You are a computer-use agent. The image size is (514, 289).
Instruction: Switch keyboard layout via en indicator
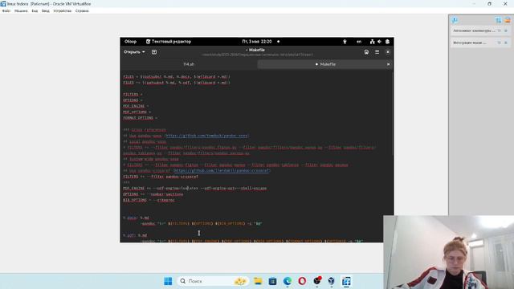point(359,42)
